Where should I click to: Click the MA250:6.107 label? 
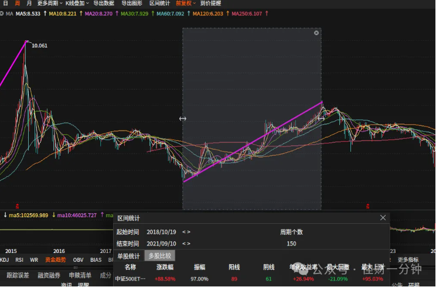tap(247, 13)
